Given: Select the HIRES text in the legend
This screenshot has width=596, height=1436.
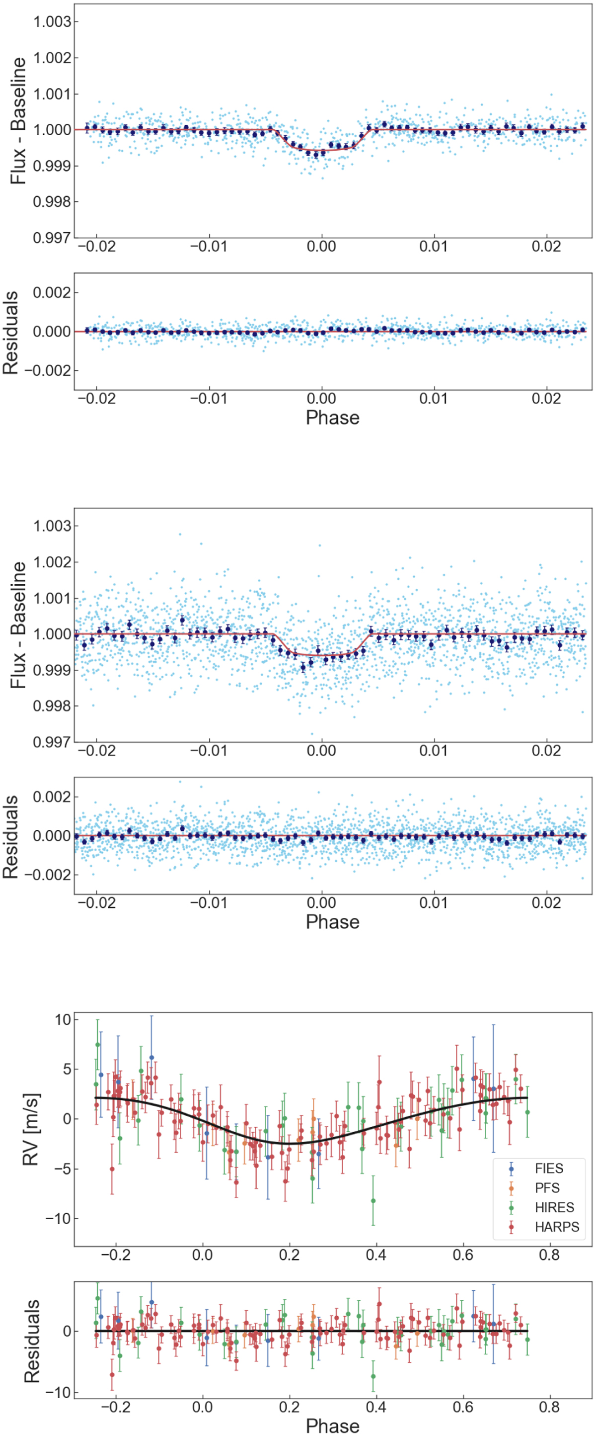Looking at the screenshot, I should 554,1207.
